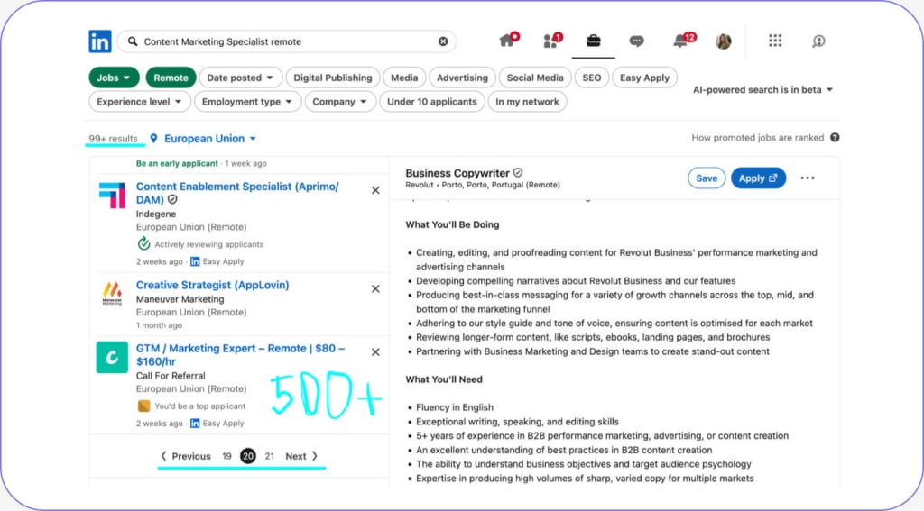Go to the Home feed icon
Screen dimensions: 924x511
point(508,40)
